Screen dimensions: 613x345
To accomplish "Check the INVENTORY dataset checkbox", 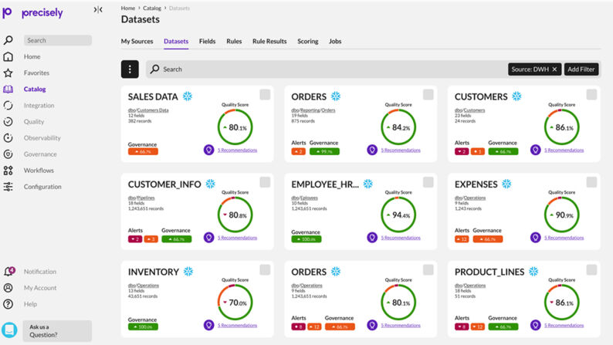I will pos(265,269).
